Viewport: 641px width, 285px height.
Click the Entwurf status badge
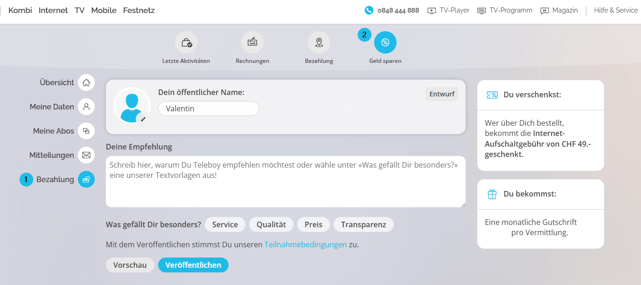pyautogui.click(x=442, y=94)
